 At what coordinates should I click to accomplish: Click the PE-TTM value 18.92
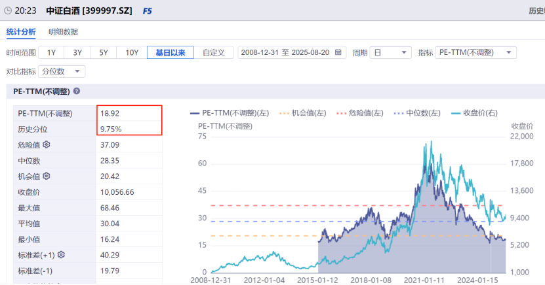pos(110,113)
